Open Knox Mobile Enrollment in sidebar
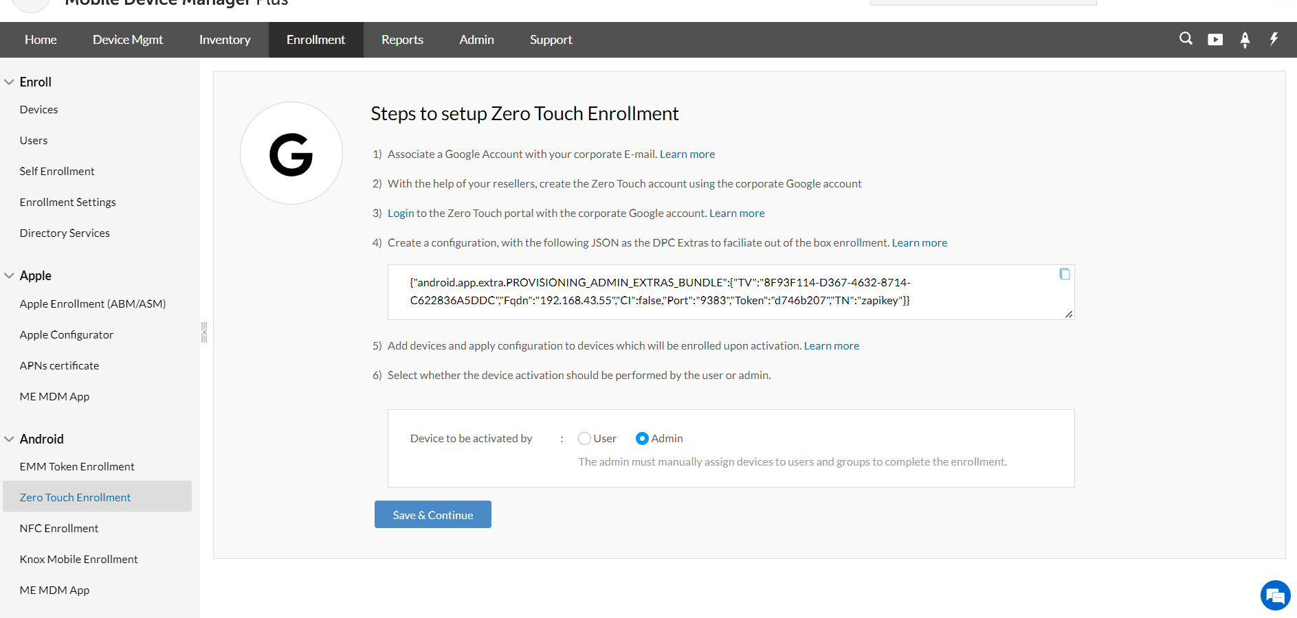 [79, 559]
